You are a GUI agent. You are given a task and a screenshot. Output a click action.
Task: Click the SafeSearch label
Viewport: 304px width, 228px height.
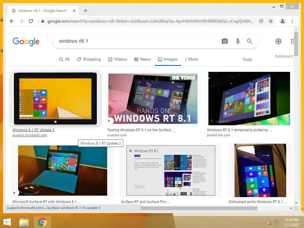(x=284, y=56)
